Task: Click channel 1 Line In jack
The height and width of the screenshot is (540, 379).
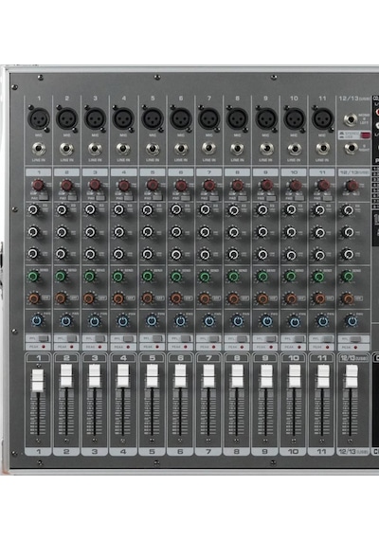Action: [39, 149]
